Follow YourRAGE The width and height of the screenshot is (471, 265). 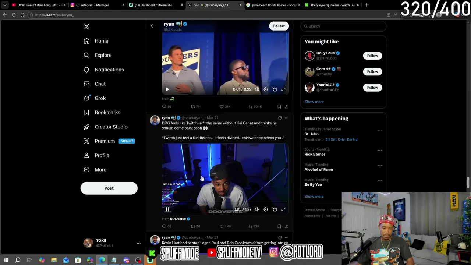coord(372,88)
